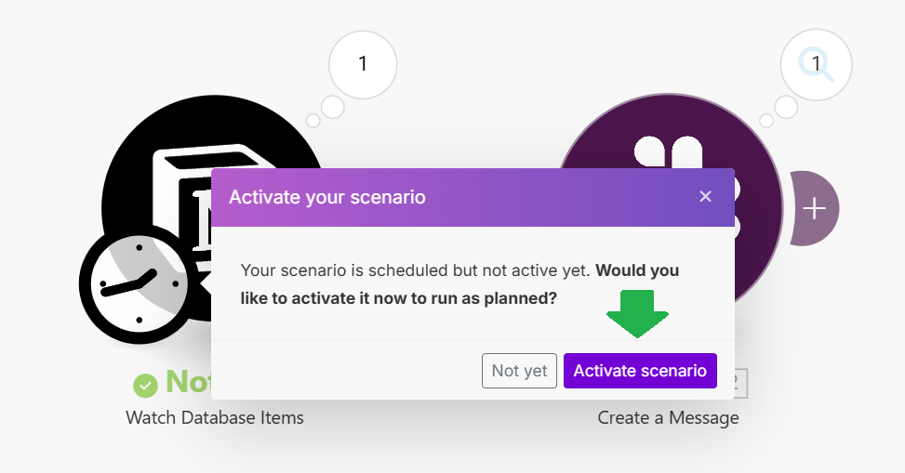Click the green down arrow annotation

[638, 314]
